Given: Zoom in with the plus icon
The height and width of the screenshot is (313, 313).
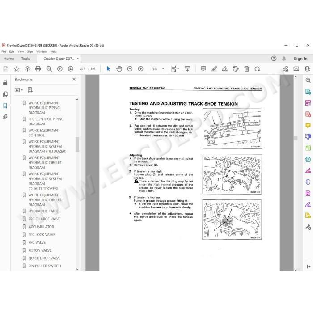Looking at the screenshot, I should (x=140, y=69).
